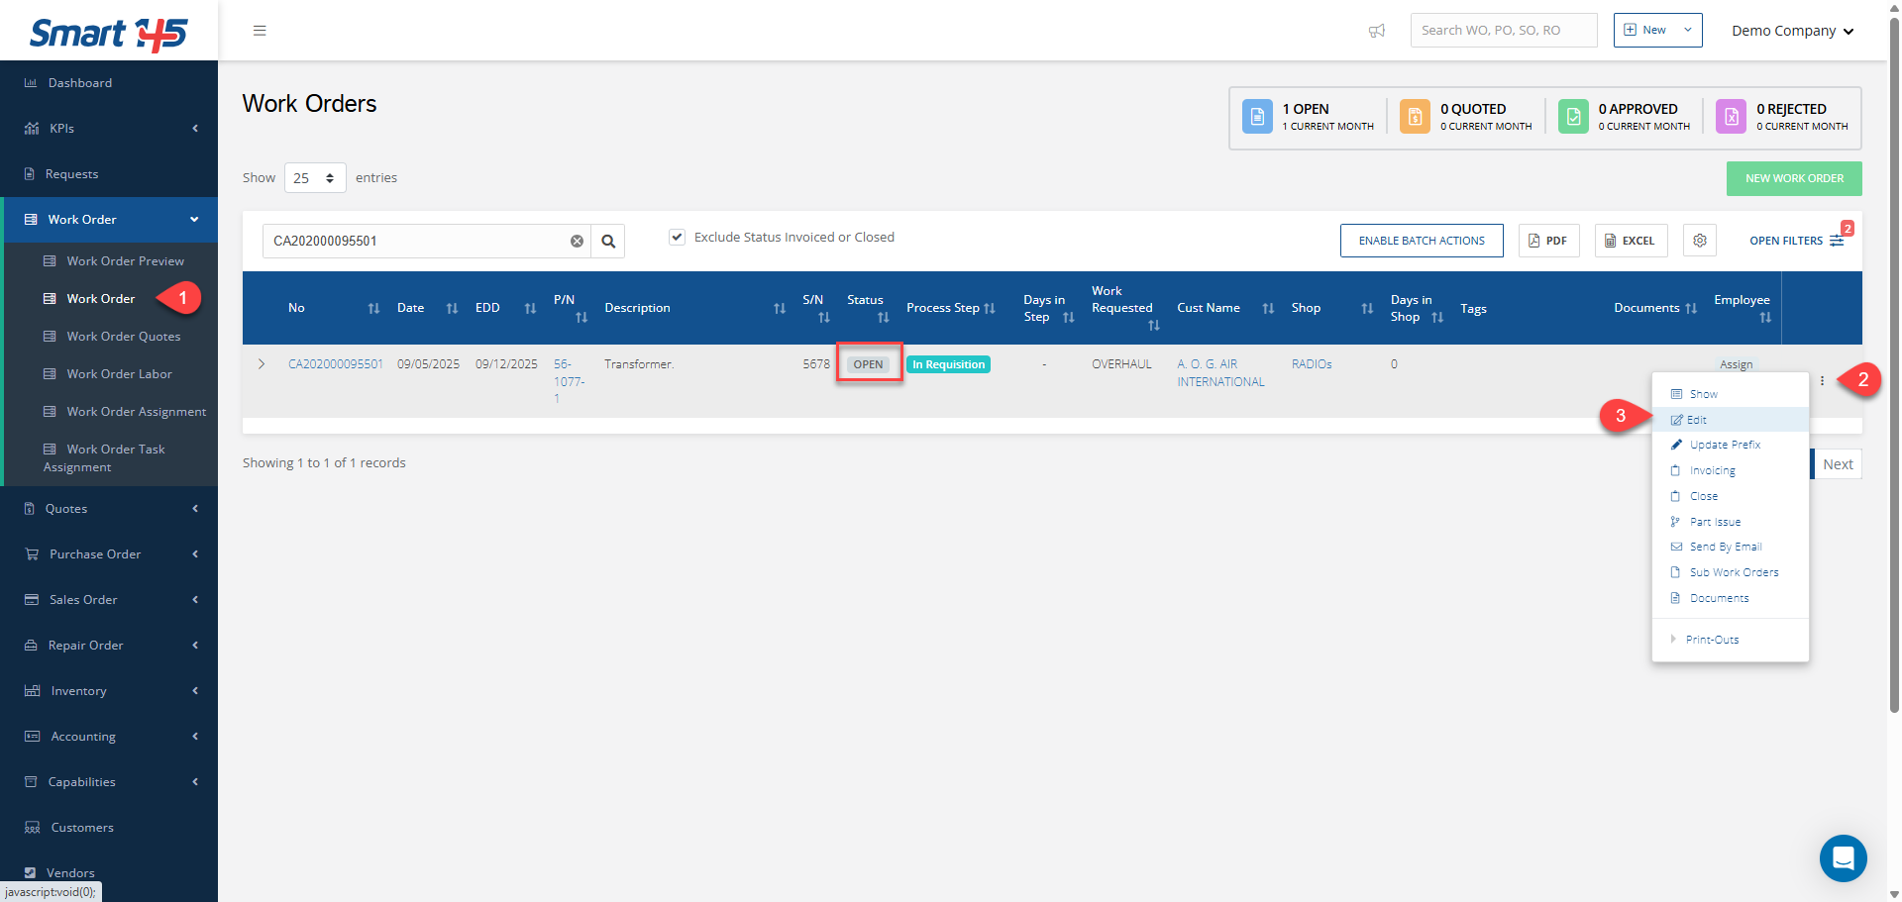The height and width of the screenshot is (902, 1902).
Task: Toggle the hamburger sidebar menu
Action: point(260,31)
